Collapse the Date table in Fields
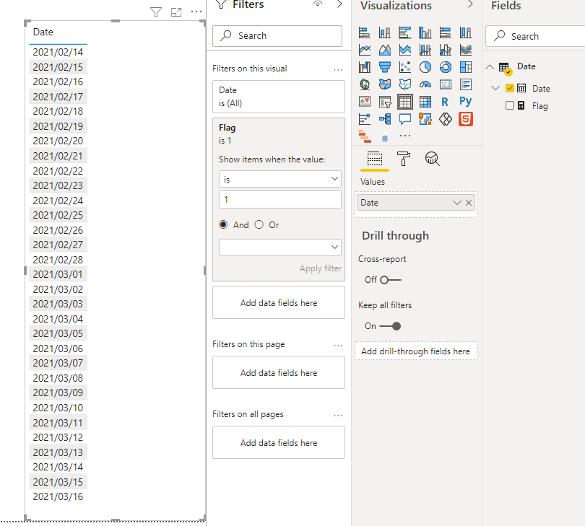 490,67
